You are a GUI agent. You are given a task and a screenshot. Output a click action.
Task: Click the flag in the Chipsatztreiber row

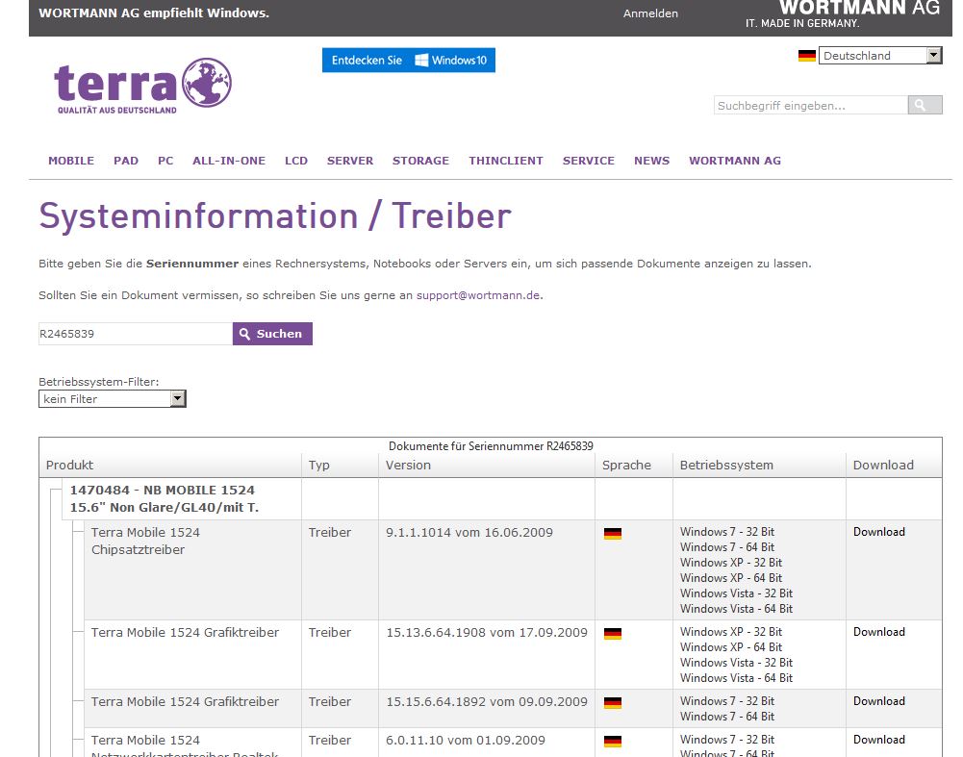(x=612, y=534)
